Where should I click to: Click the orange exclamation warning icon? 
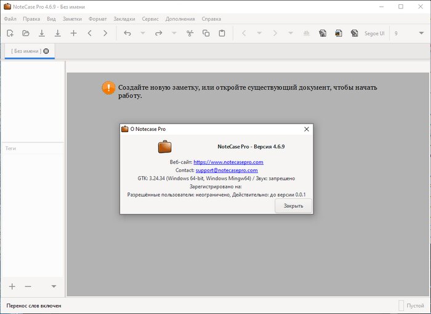[x=108, y=88]
